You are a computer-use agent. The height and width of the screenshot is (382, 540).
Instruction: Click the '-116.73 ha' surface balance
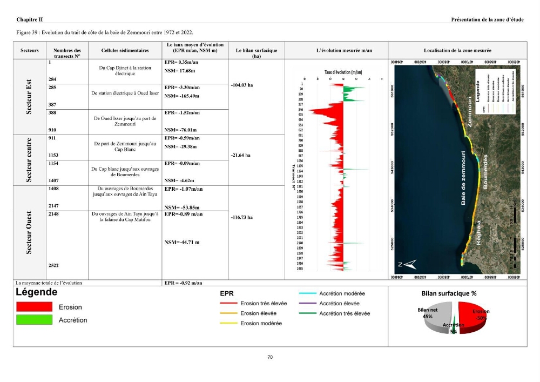pos(242,217)
